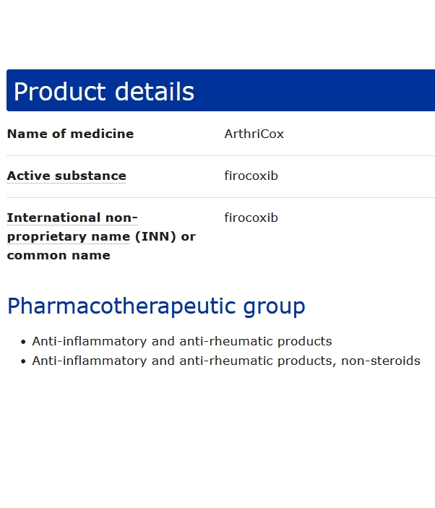435x508 pixels.
Task: Select the ArthriCox medicine name text
Action: 254,134
